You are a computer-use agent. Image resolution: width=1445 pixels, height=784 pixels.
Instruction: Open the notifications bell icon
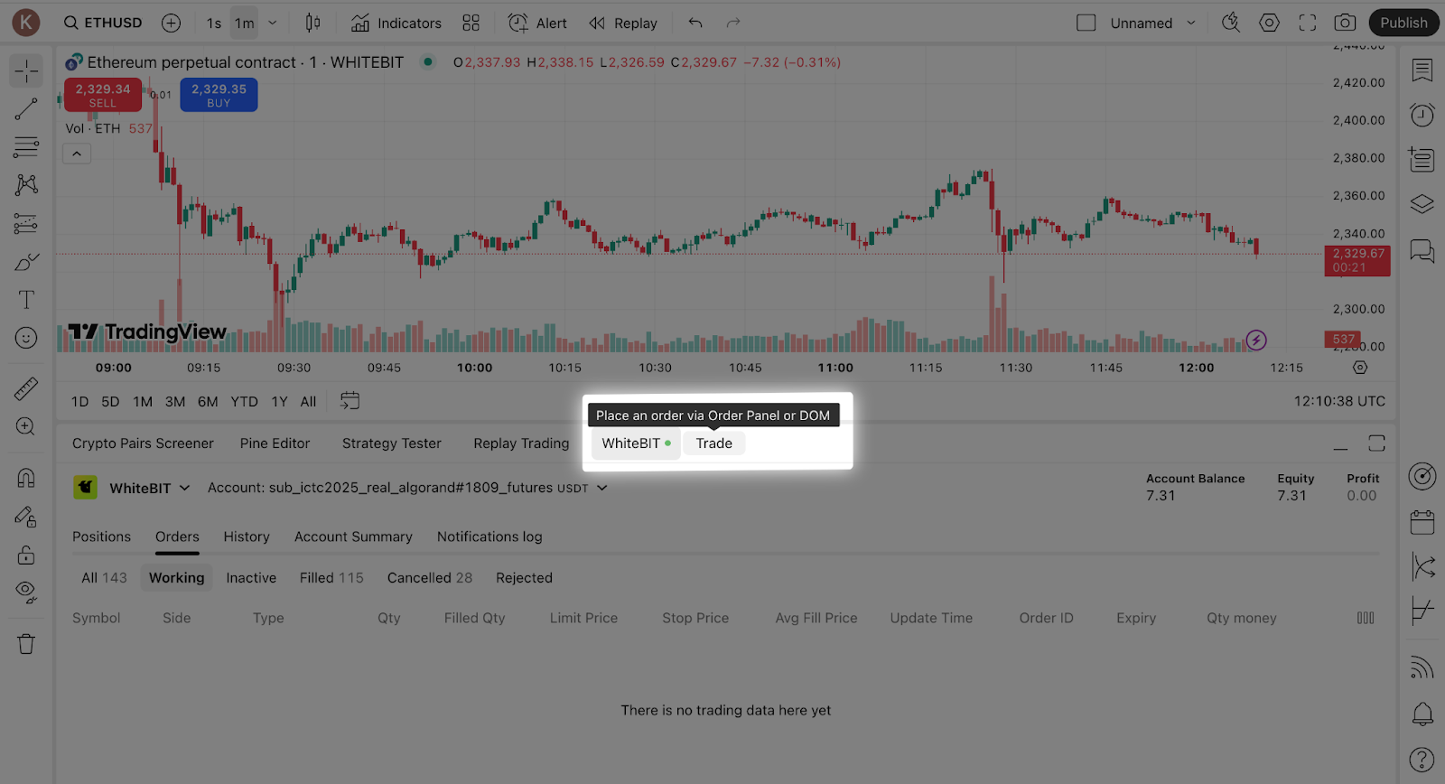1422,714
